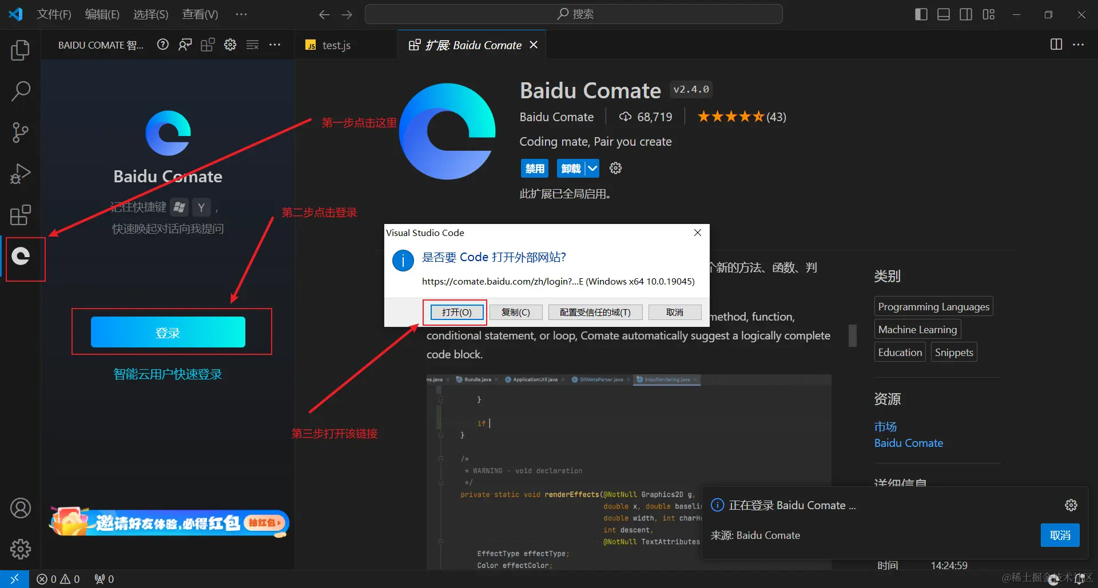Click the search command center field
The width and height of the screenshot is (1098, 588).
574,14
